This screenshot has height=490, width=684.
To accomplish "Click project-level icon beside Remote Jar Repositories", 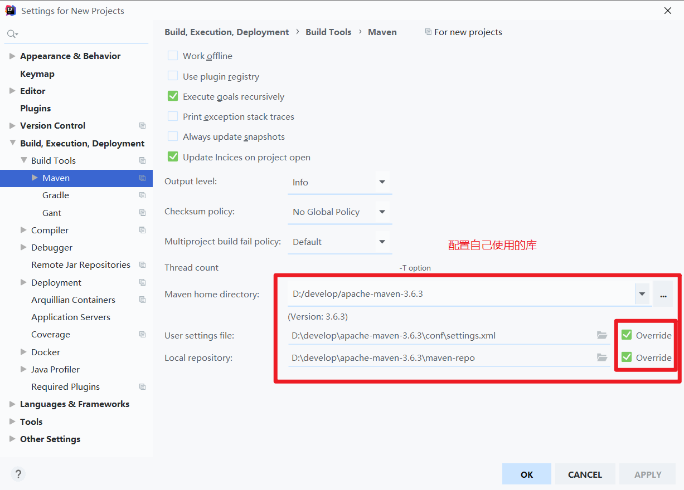I will [142, 265].
